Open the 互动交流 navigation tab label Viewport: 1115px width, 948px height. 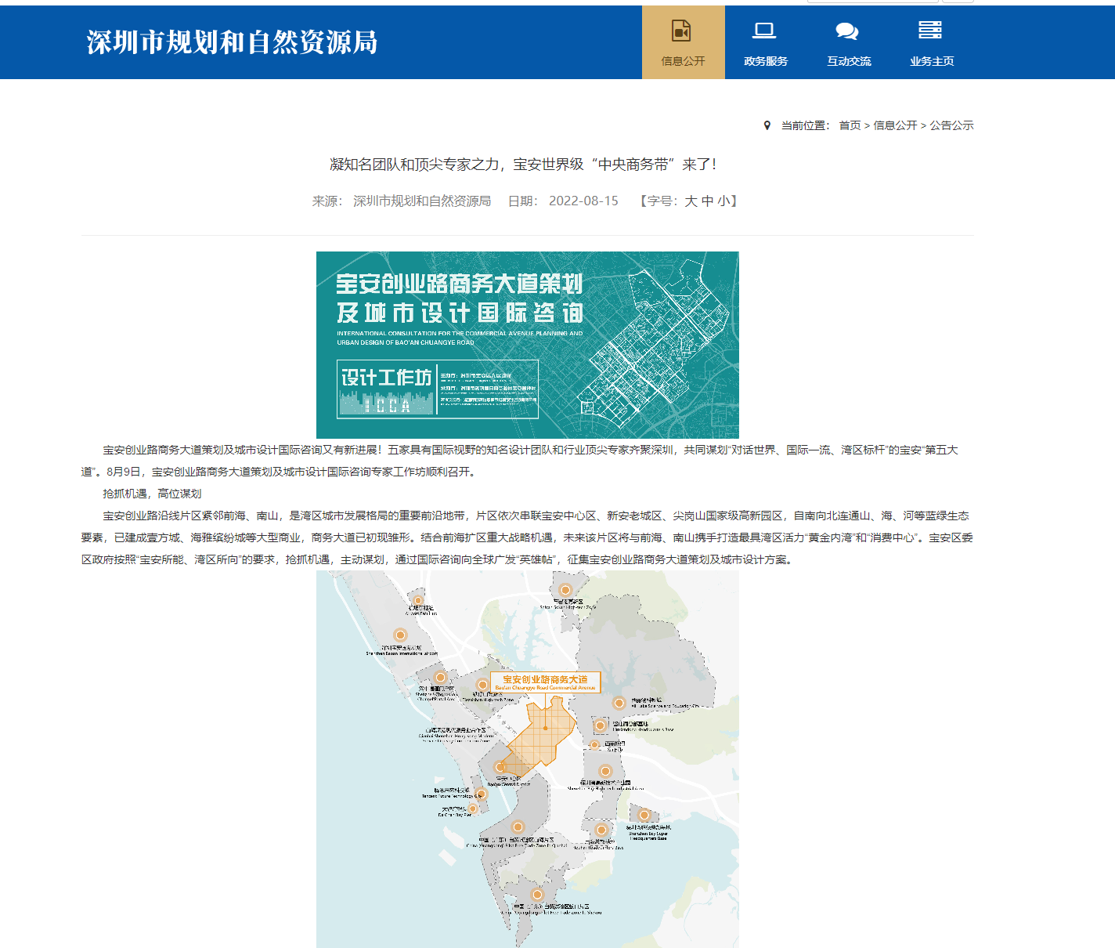tap(849, 61)
